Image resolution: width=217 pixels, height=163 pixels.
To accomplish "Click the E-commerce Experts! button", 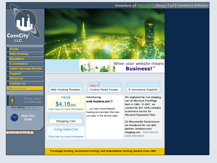I will [x=143, y=87].
